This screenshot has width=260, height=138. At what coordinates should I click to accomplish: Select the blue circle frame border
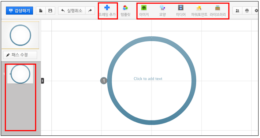(x=151, y=122)
